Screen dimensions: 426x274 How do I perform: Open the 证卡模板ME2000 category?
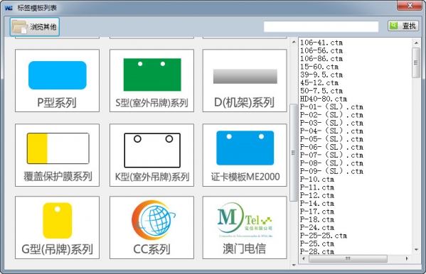coord(245,155)
